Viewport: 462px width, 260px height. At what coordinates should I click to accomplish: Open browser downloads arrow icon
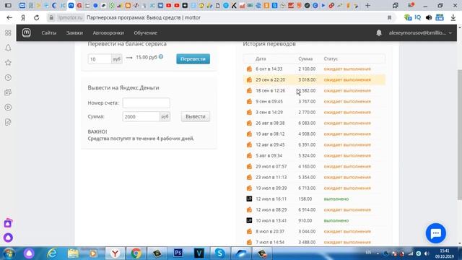click(453, 17)
